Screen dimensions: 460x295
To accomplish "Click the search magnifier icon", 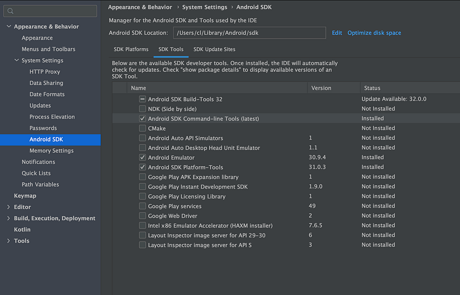I will tap(10, 11).
